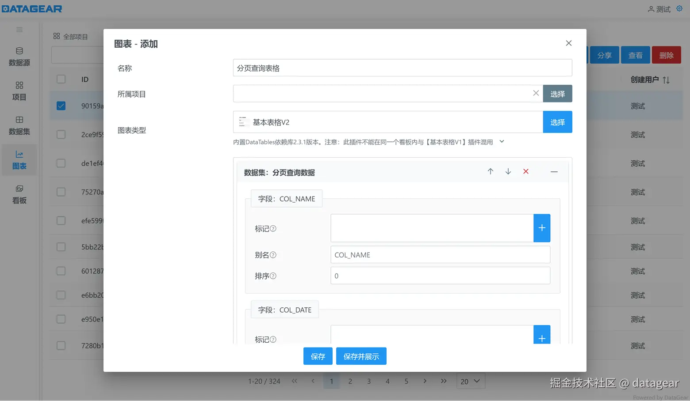Open the 测试 user menu
The height and width of the screenshot is (401, 690).
coord(659,9)
